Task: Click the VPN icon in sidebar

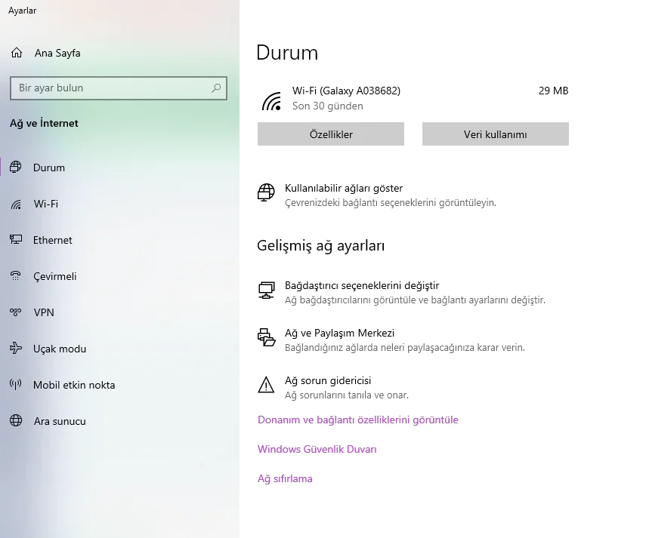Action: [x=16, y=312]
